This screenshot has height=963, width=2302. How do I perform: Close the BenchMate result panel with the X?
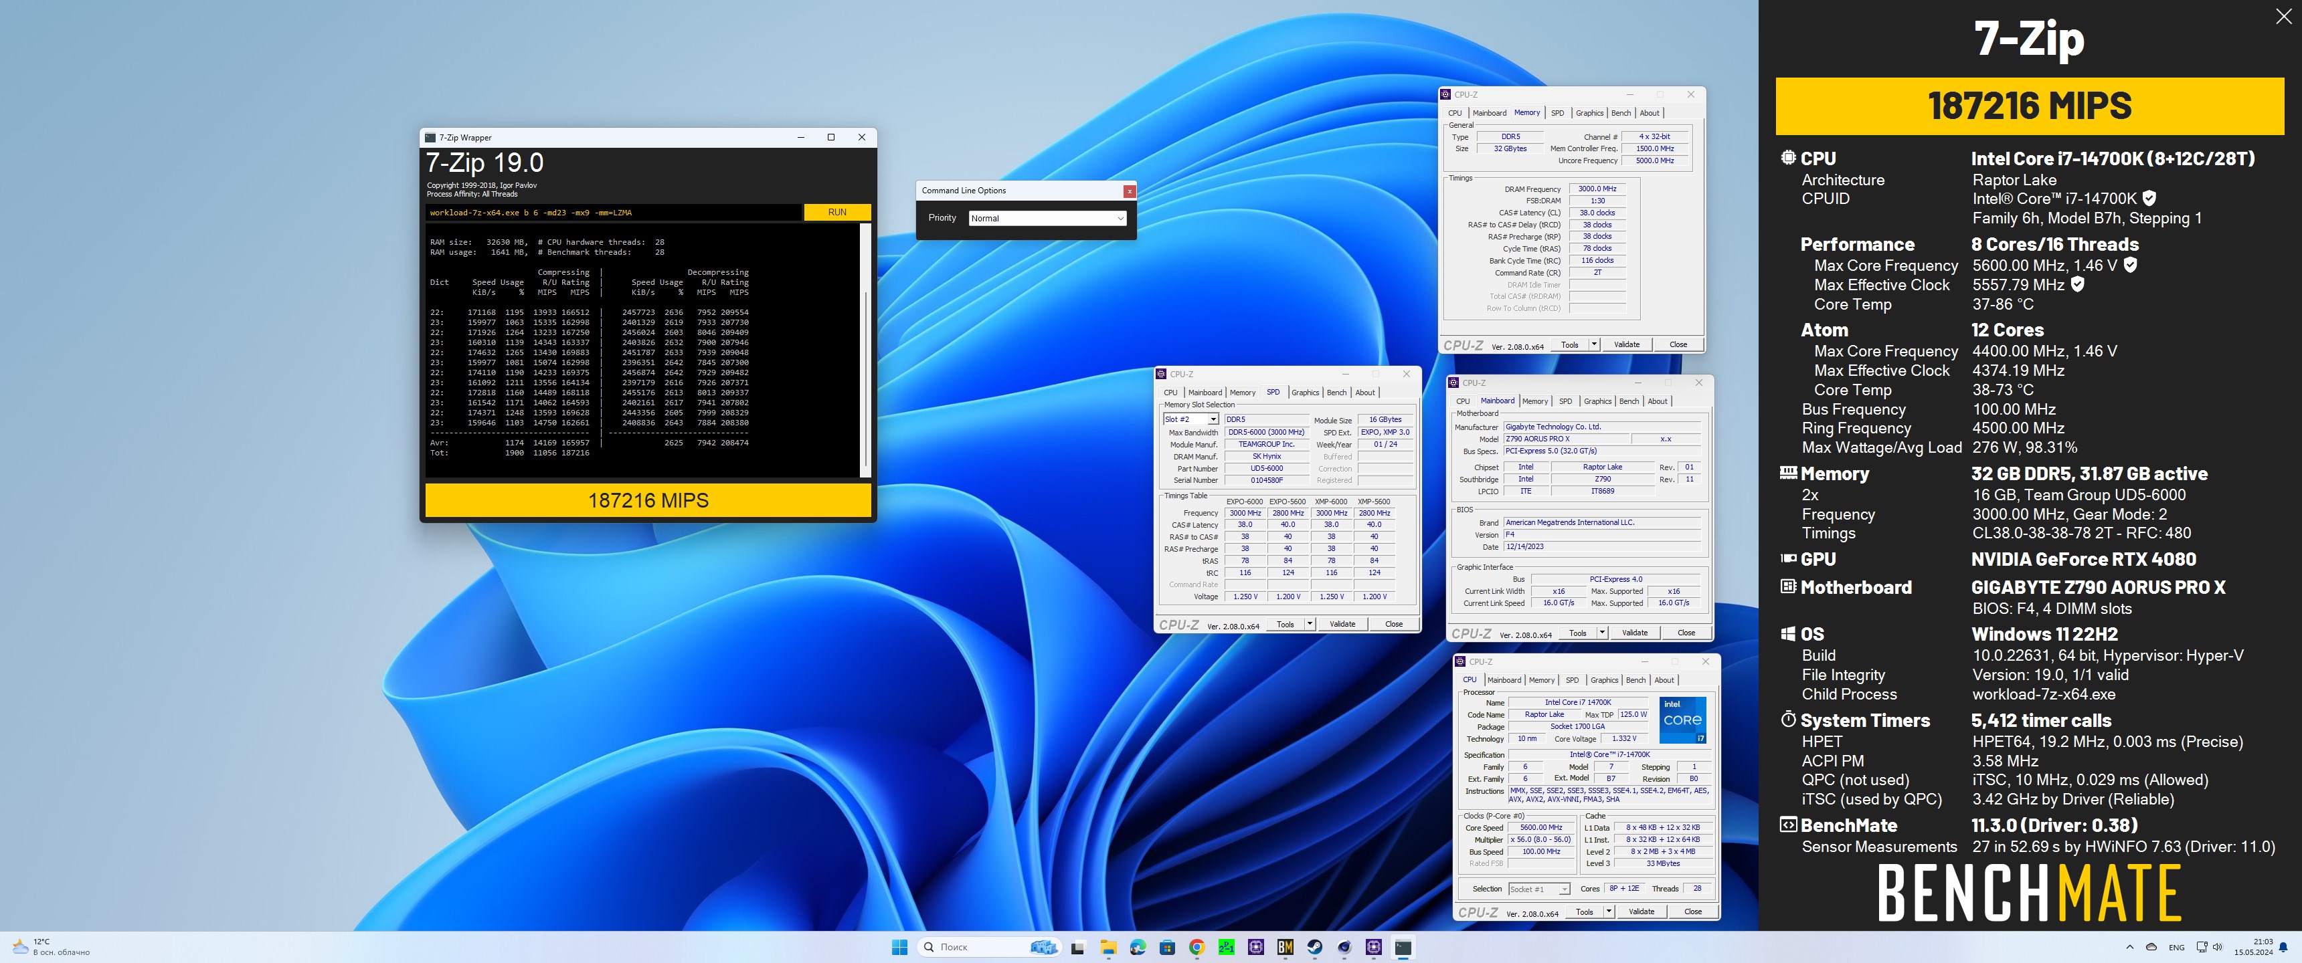[x=2283, y=17]
